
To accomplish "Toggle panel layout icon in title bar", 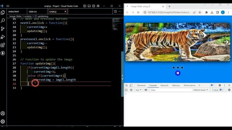I will 89,6.
